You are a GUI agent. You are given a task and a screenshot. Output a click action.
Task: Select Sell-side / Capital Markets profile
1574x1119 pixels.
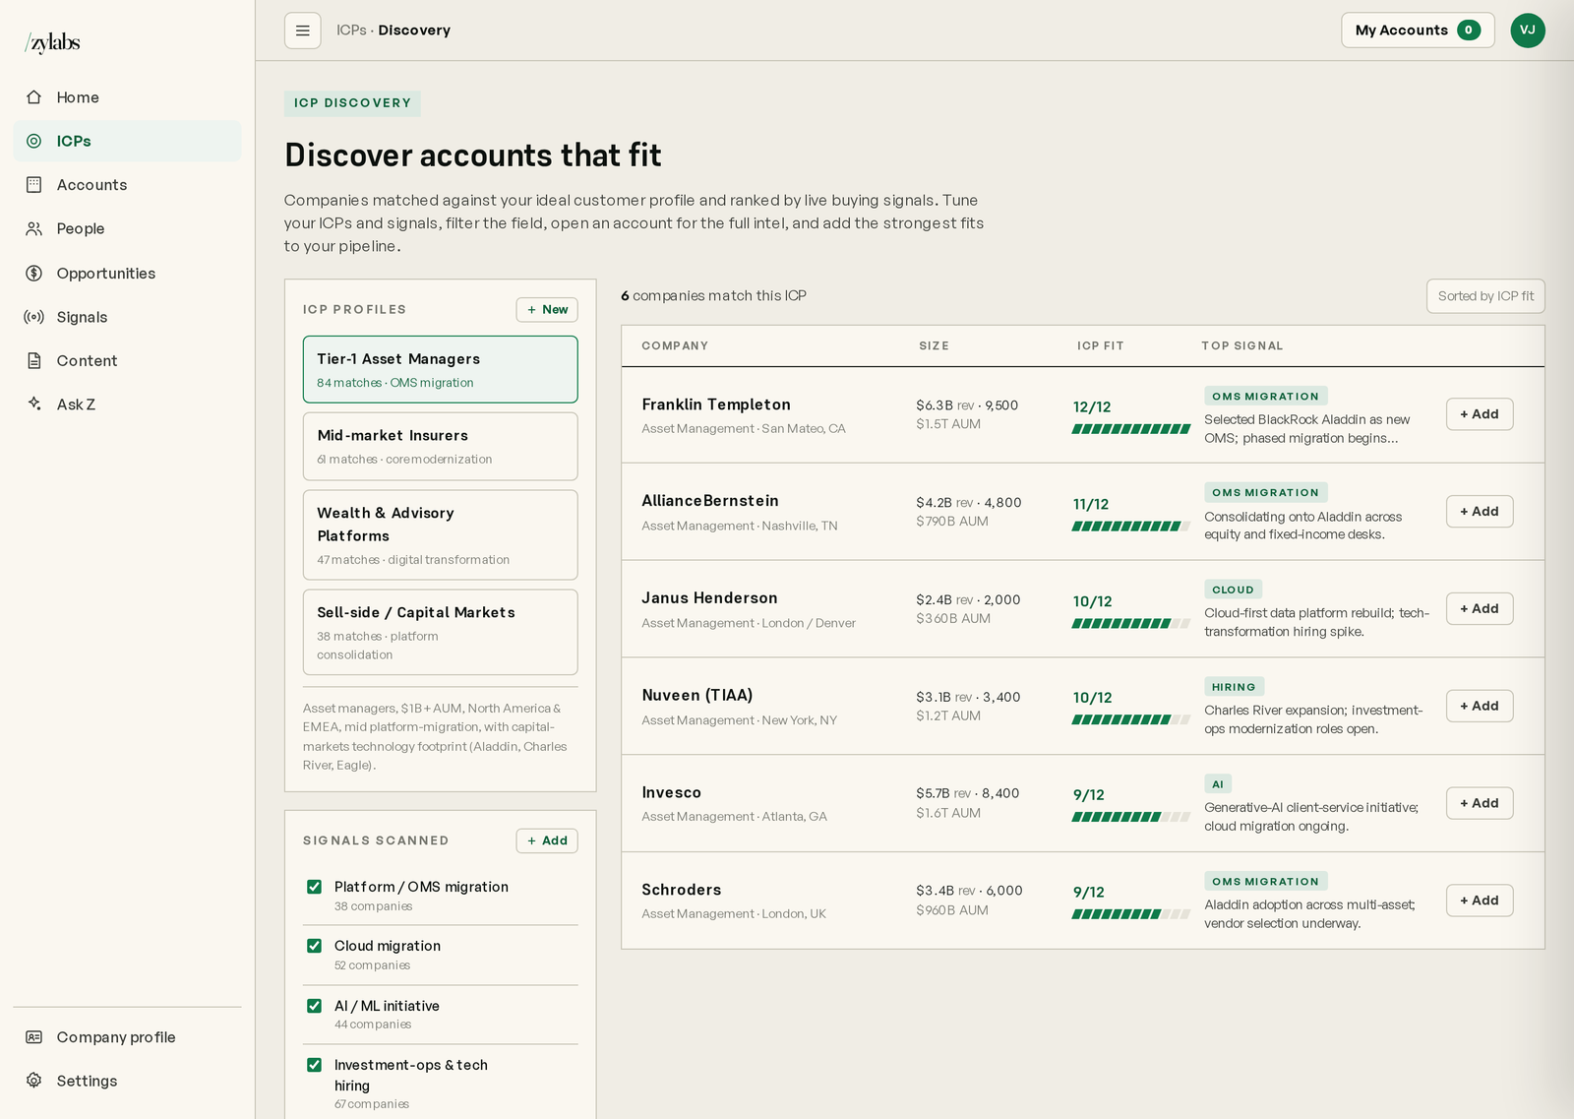coord(440,632)
